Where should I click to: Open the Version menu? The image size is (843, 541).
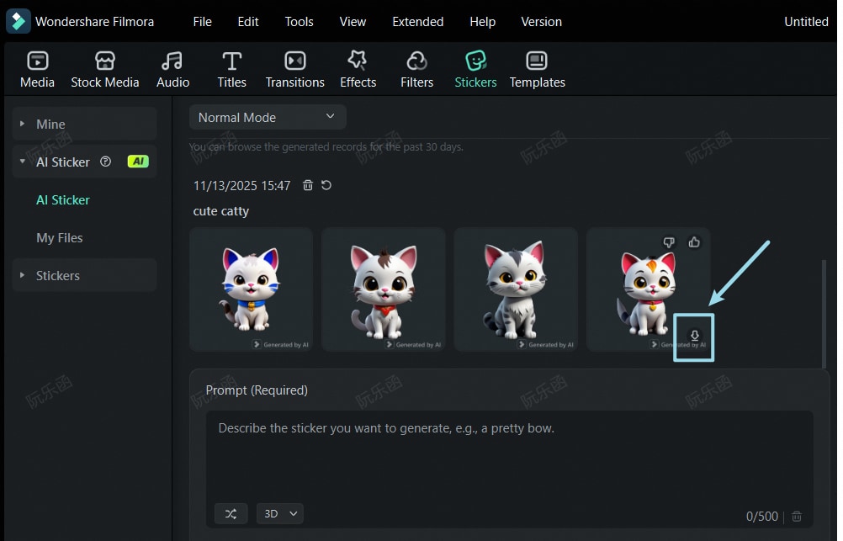541,22
